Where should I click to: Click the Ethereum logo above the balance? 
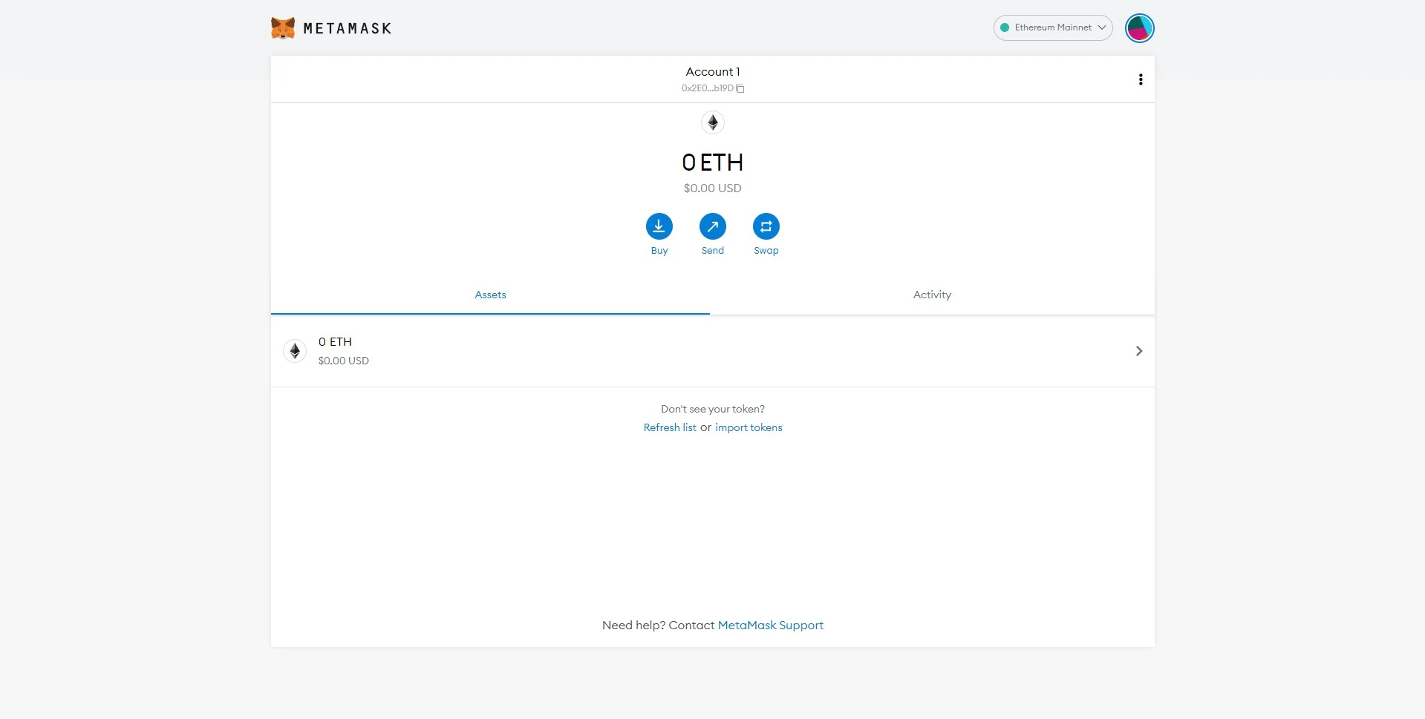coord(713,122)
